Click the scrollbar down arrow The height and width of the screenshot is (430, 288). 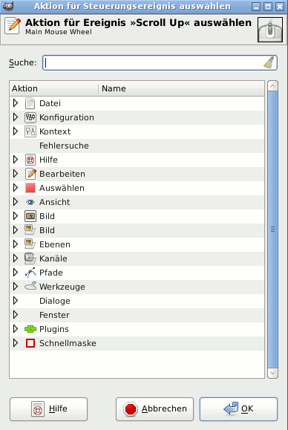pyautogui.click(x=272, y=373)
